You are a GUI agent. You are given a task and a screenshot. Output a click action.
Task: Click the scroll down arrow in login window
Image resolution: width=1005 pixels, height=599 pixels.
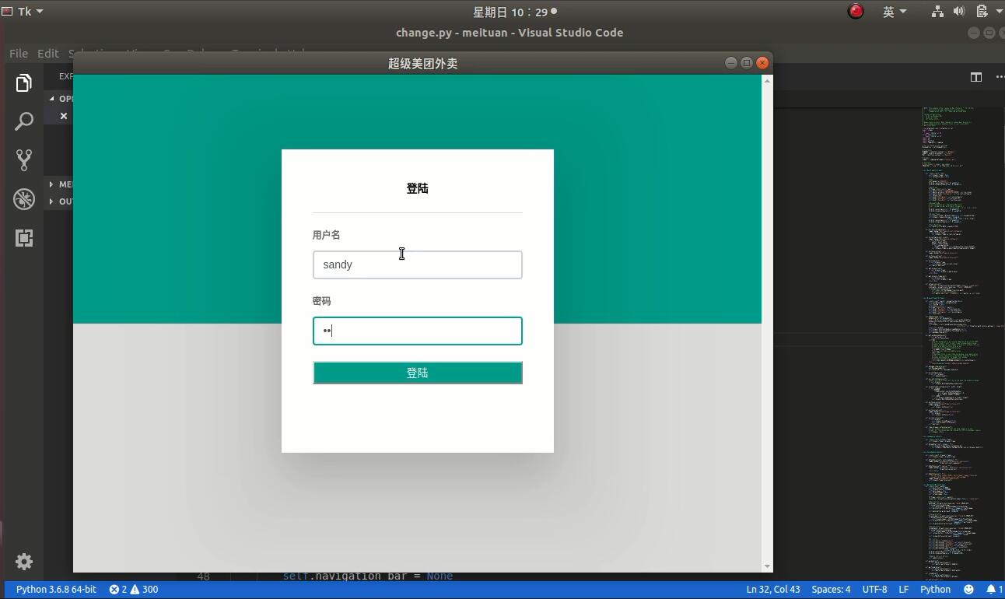click(x=768, y=566)
